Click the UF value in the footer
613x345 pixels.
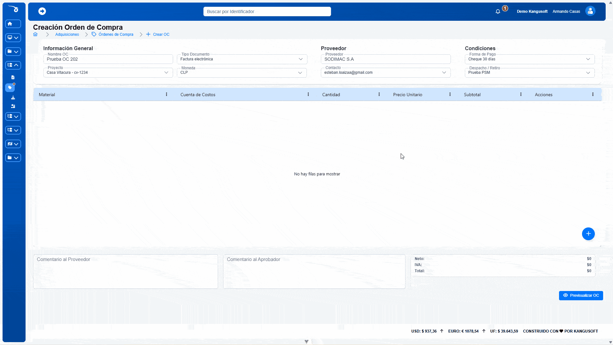[504, 331]
